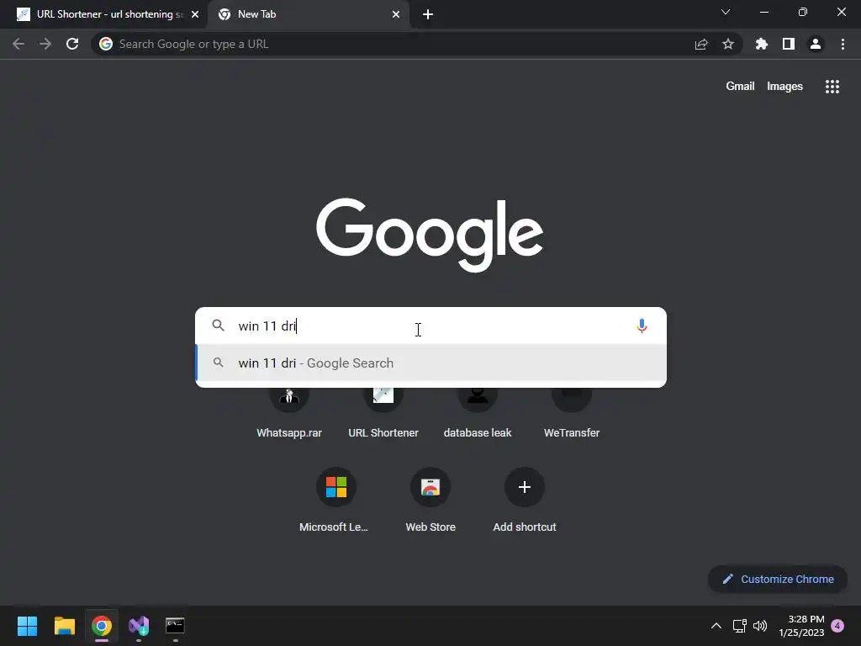Start voice search with the microphone icon
This screenshot has width=861, height=646.
(642, 326)
